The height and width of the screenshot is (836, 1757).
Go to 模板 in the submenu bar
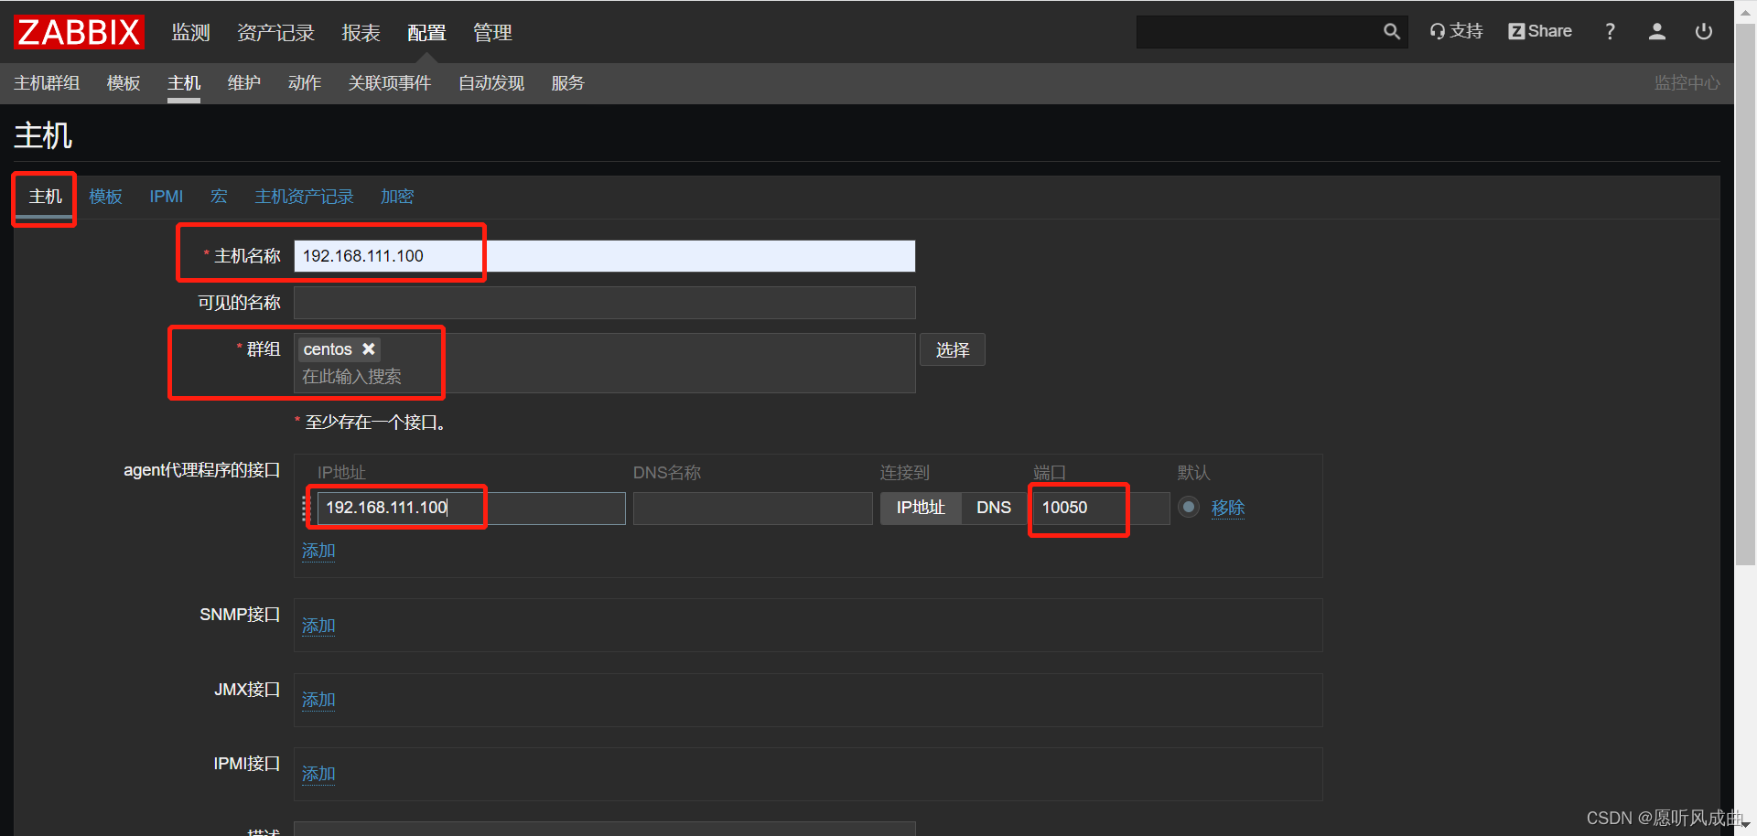(124, 83)
